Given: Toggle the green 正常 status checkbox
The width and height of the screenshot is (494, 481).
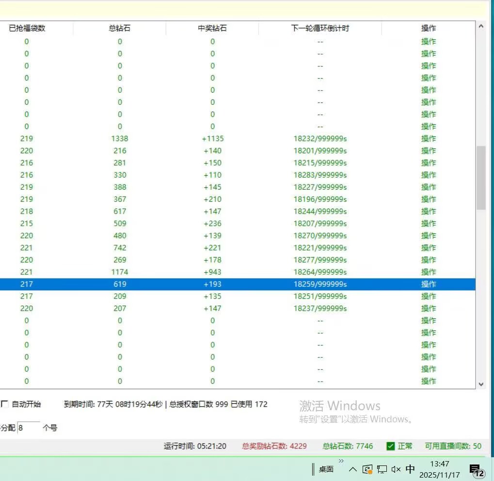Looking at the screenshot, I should [391, 446].
